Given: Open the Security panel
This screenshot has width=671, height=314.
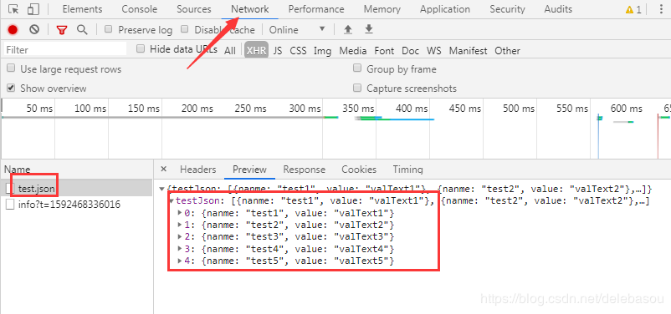Looking at the screenshot, I should (x=507, y=9).
